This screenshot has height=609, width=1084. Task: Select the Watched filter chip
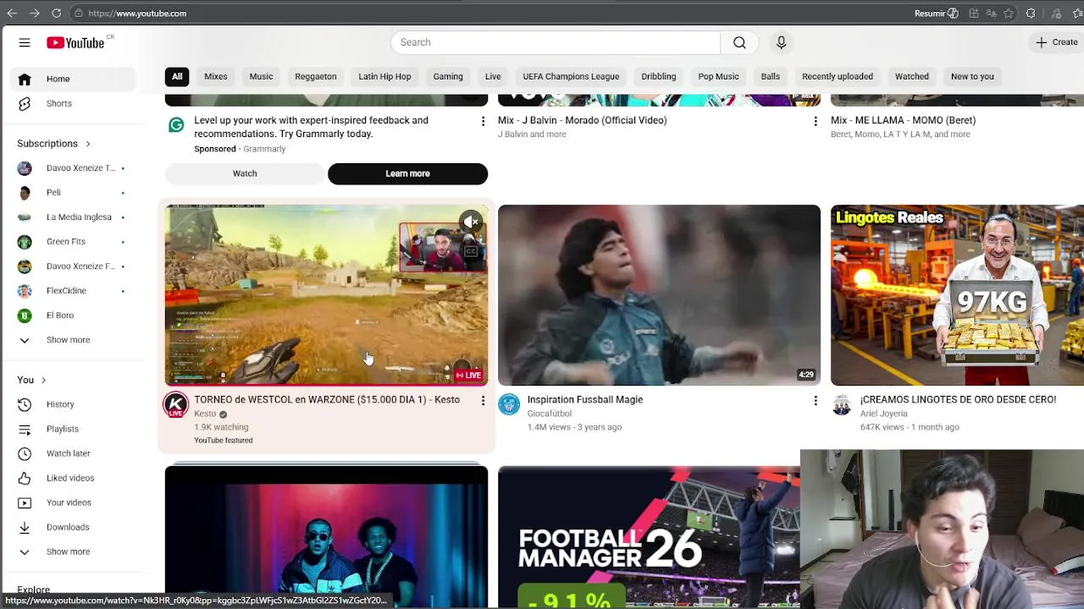(912, 76)
